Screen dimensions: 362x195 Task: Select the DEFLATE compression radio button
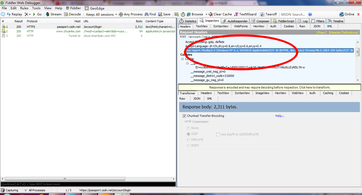coord(189,140)
